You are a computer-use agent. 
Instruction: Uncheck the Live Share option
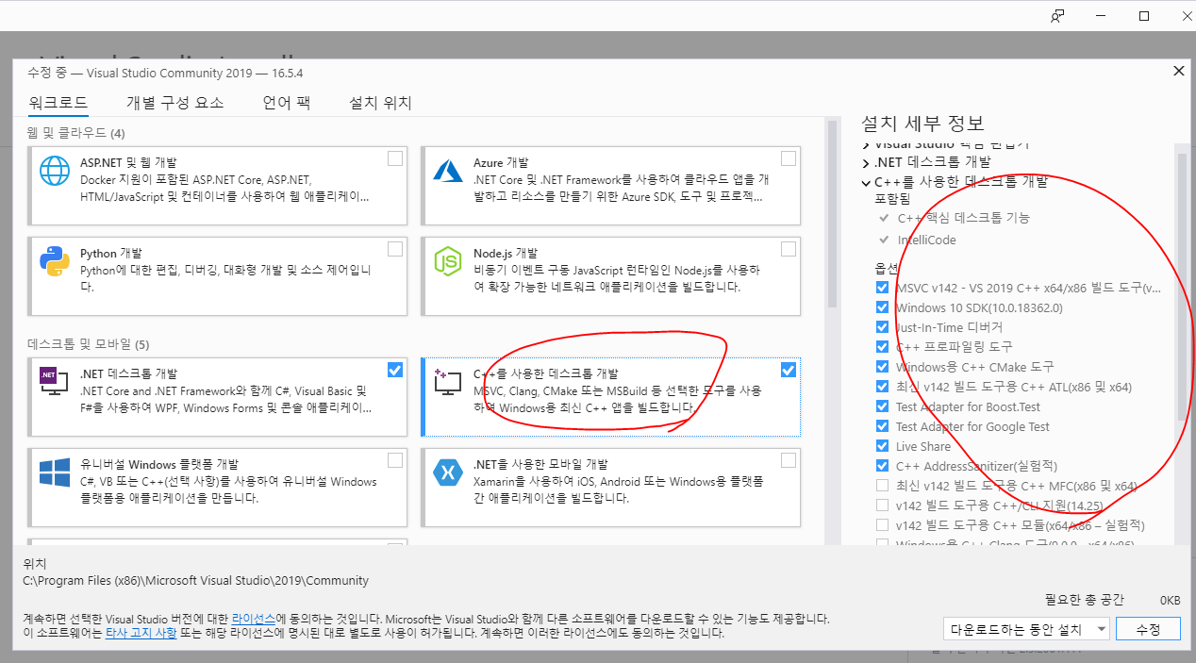click(x=882, y=446)
